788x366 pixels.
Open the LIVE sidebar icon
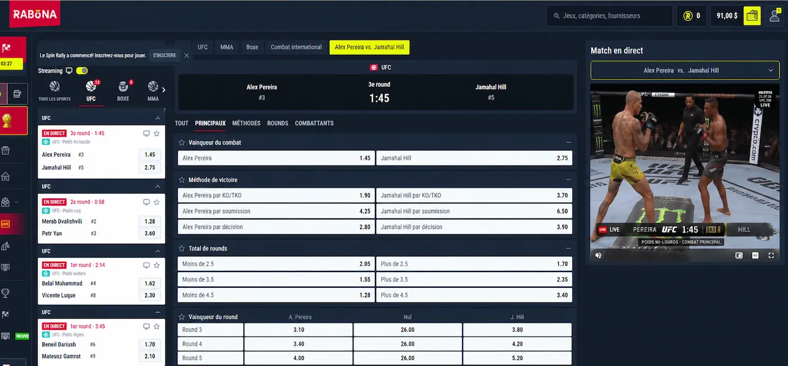point(5,224)
